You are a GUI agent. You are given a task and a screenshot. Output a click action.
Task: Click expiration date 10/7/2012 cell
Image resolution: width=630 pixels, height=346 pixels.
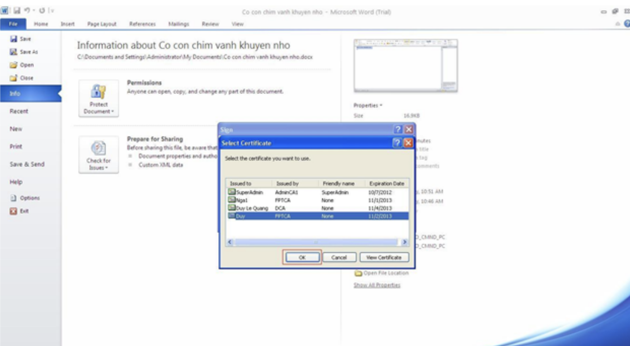380,192
